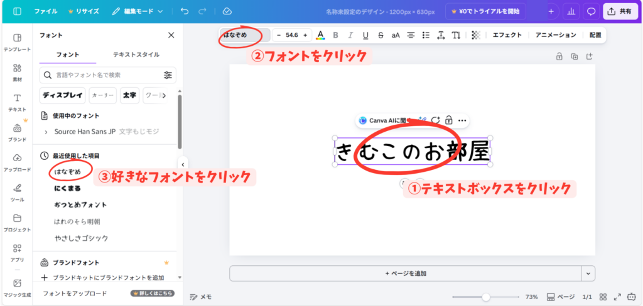Decrease font size with minus button
Viewport: 643px width, 306px height.
tap(279, 35)
